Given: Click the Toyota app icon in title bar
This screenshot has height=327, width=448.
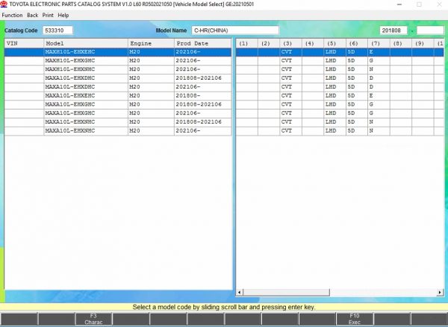Looking at the screenshot, I should pos(4,4).
